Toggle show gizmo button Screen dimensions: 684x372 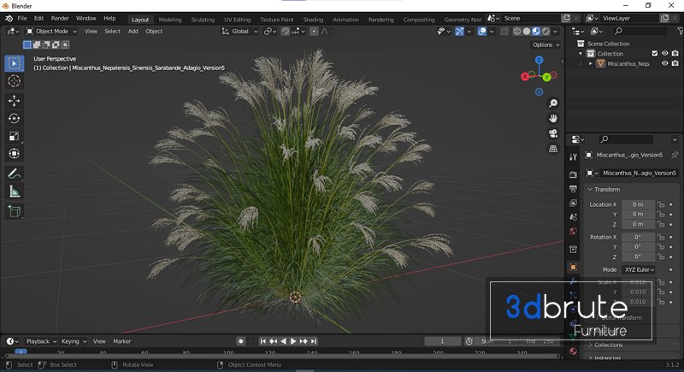(x=459, y=32)
